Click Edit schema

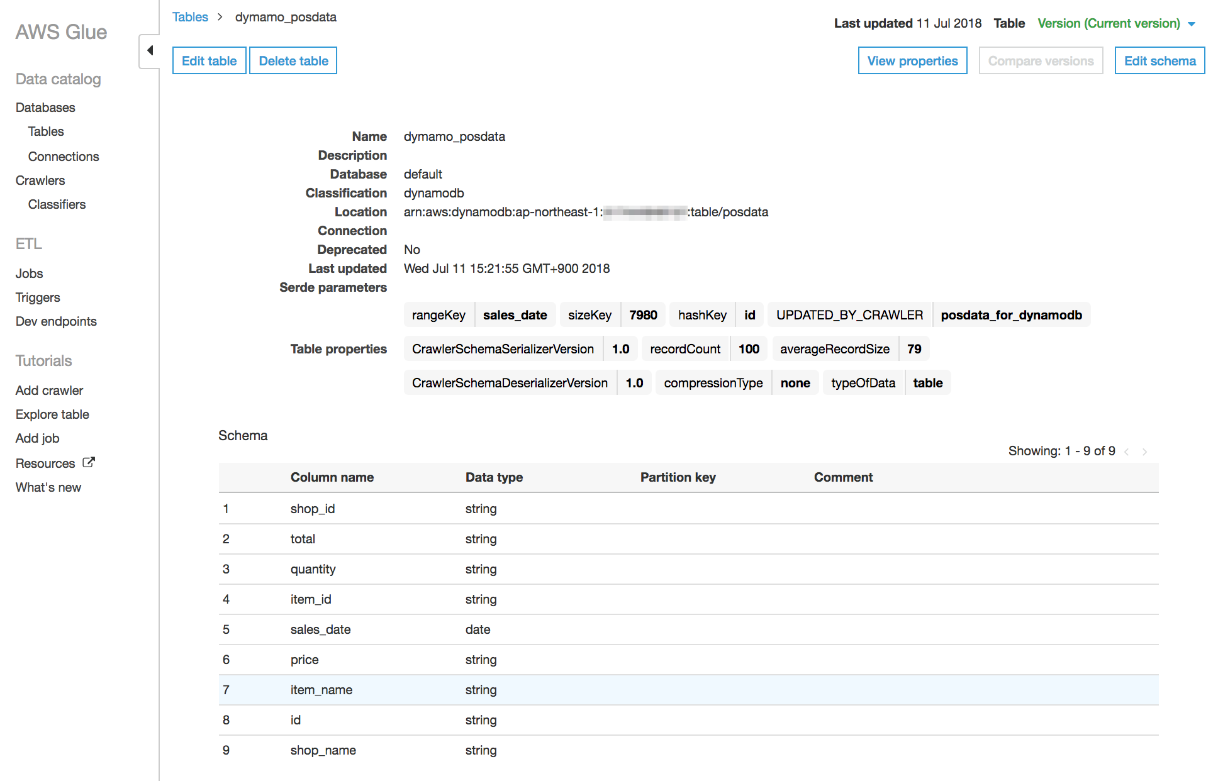click(1159, 60)
